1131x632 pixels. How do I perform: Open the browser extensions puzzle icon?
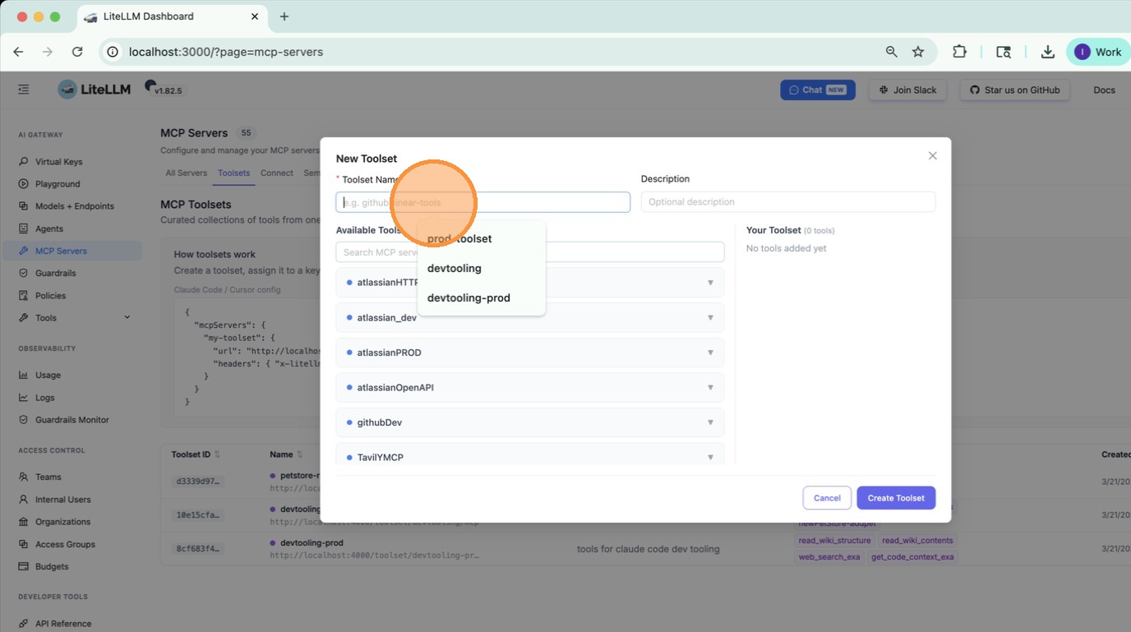pyautogui.click(x=959, y=52)
